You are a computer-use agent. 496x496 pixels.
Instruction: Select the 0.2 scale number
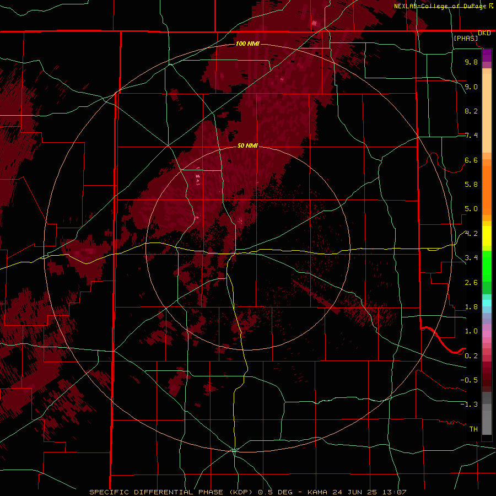471,356
